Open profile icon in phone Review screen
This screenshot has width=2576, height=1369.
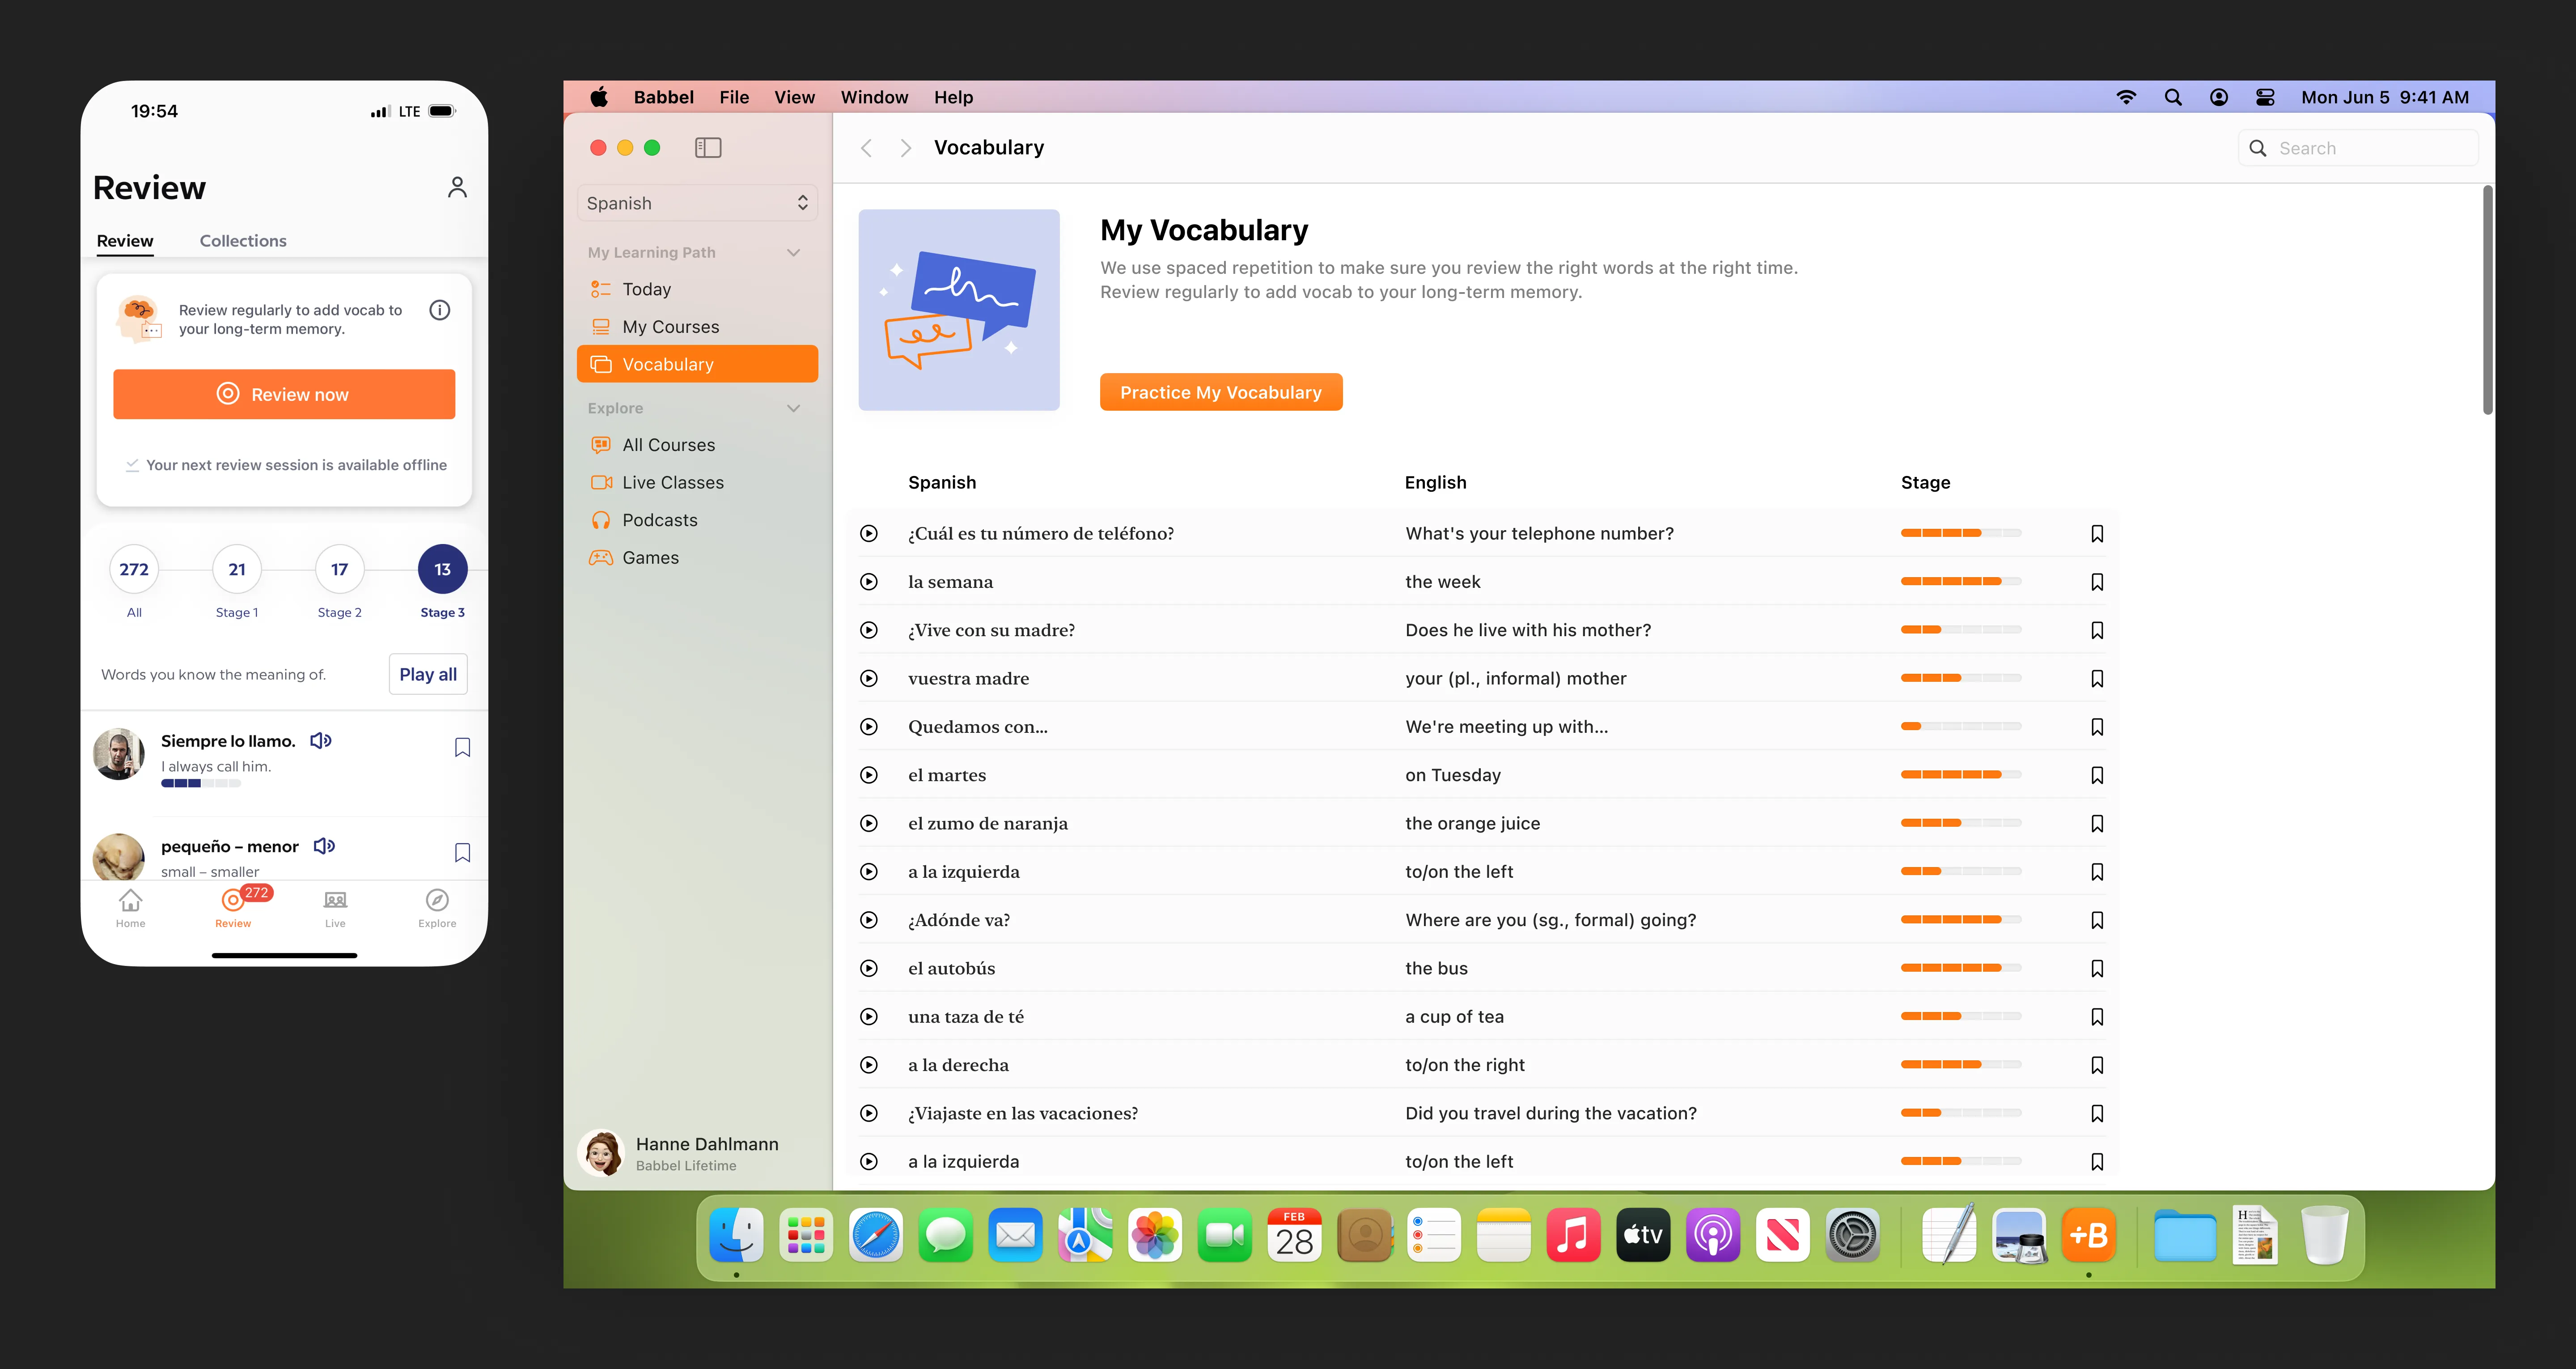click(x=457, y=187)
